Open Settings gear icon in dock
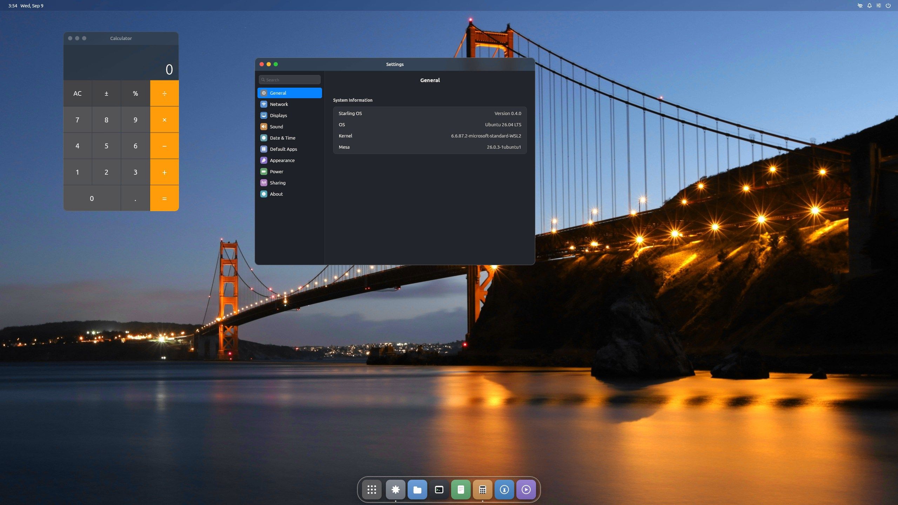Screen dimensions: 898x505 396,489
